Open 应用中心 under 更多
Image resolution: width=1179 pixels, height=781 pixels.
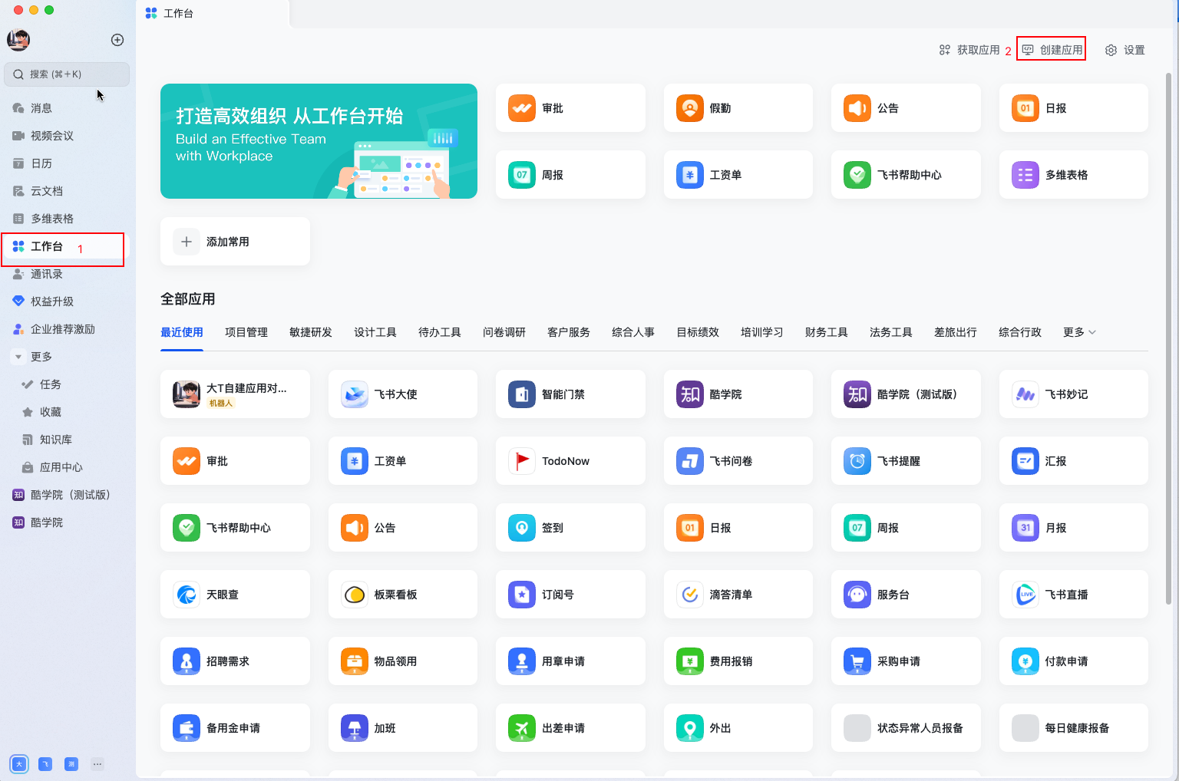coord(64,467)
